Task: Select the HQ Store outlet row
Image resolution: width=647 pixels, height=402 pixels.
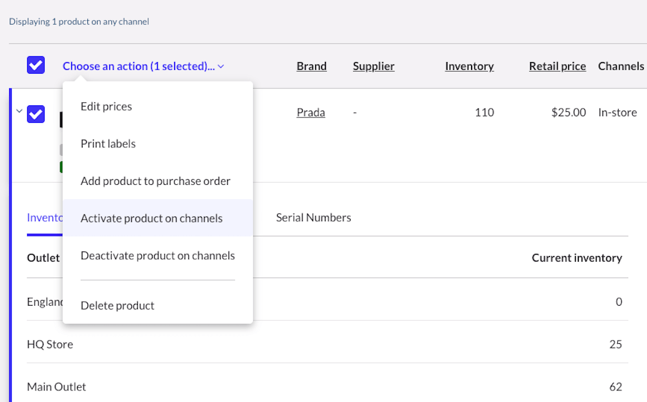Action: point(327,344)
